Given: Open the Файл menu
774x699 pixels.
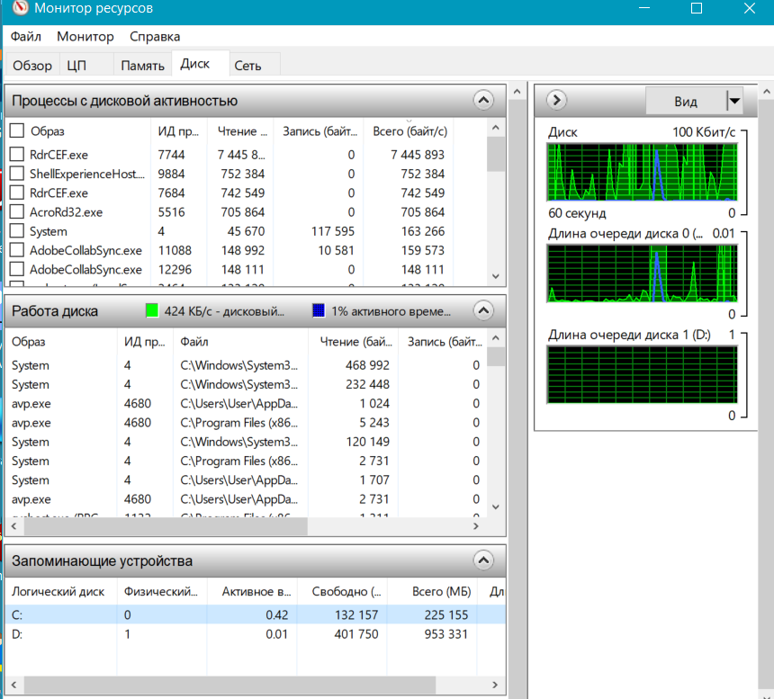Looking at the screenshot, I should pyautogui.click(x=26, y=37).
